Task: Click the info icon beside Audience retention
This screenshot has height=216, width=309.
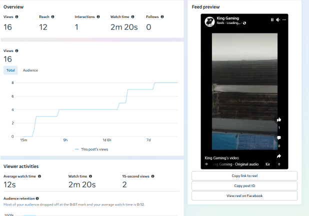Action: (x=37, y=198)
